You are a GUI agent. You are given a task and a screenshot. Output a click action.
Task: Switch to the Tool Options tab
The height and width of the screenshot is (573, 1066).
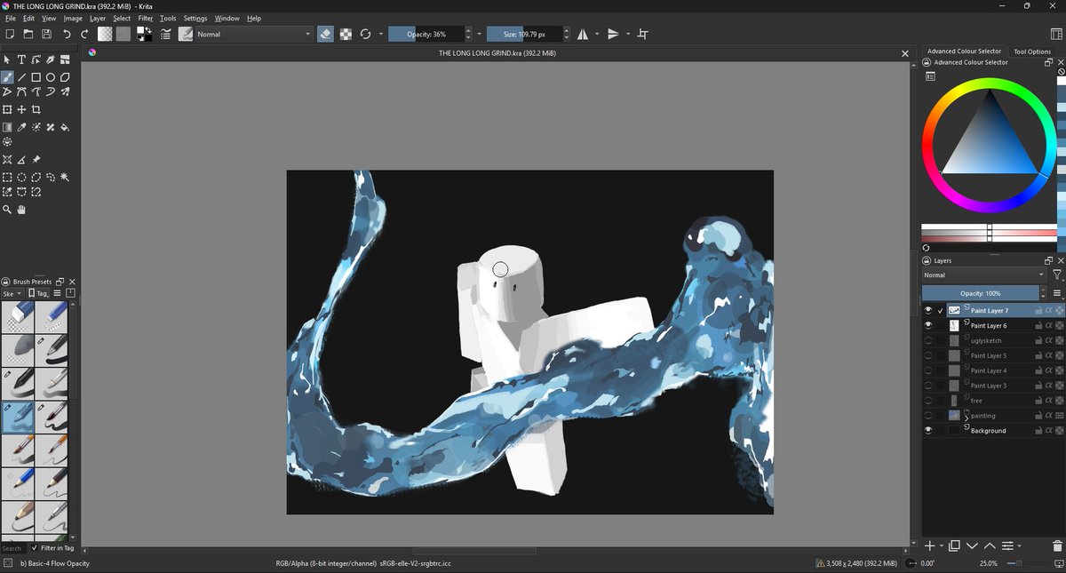tap(1032, 52)
